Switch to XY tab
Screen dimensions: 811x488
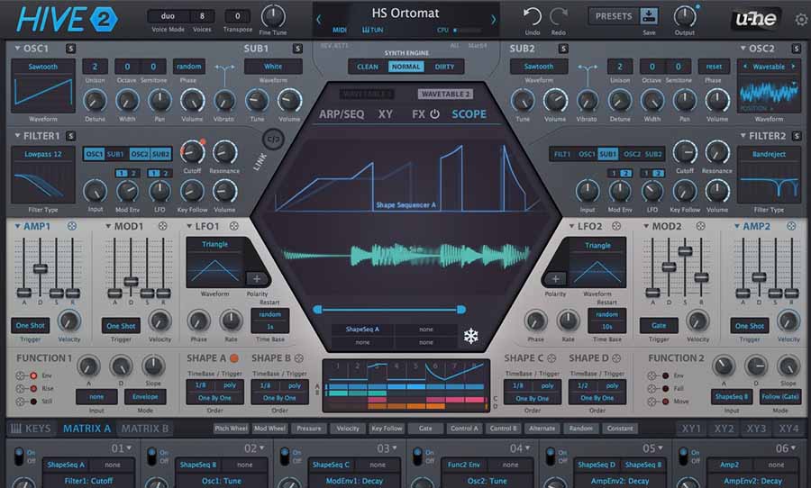point(386,113)
